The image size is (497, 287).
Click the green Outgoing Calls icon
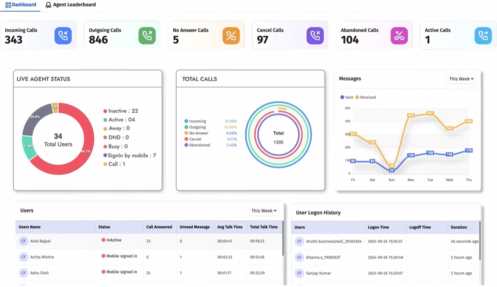[147, 35]
